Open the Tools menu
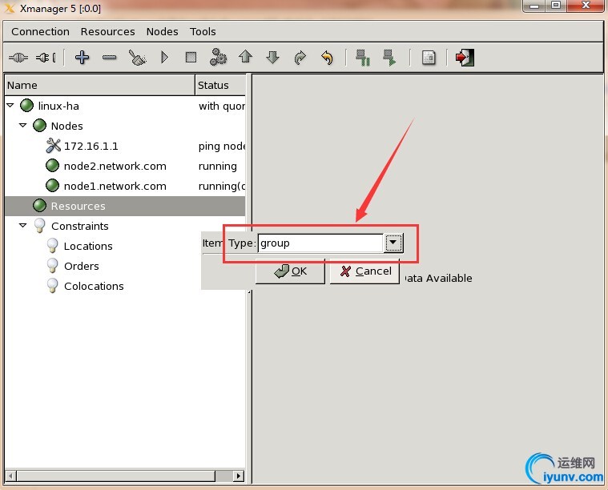 [x=203, y=31]
